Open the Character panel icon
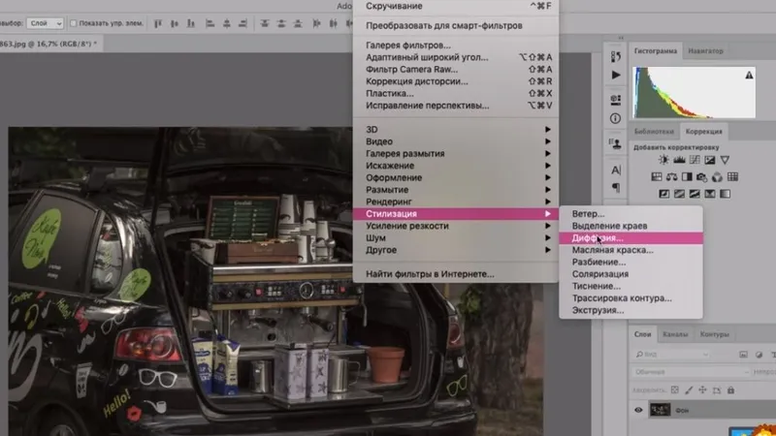 click(616, 170)
